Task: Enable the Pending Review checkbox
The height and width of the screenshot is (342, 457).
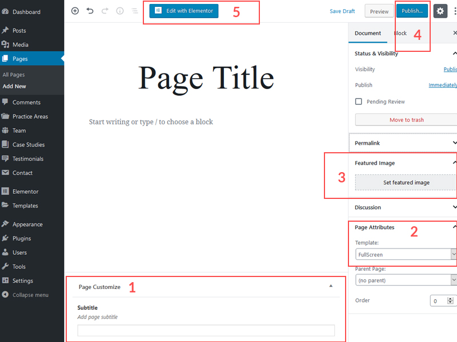Action: click(359, 101)
